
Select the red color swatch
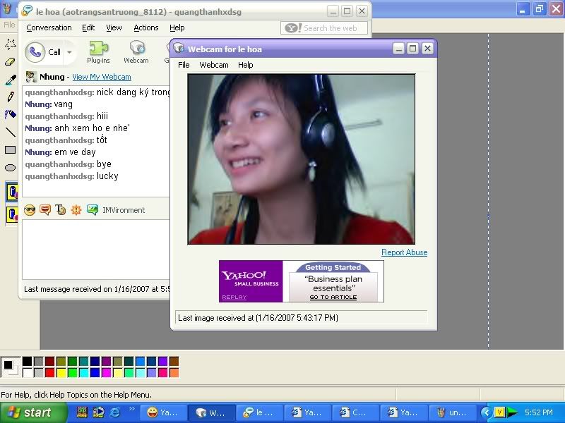coord(49,373)
